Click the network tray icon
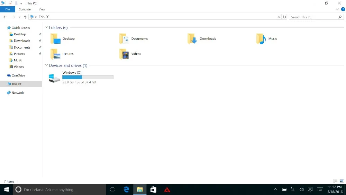 pos(293,189)
